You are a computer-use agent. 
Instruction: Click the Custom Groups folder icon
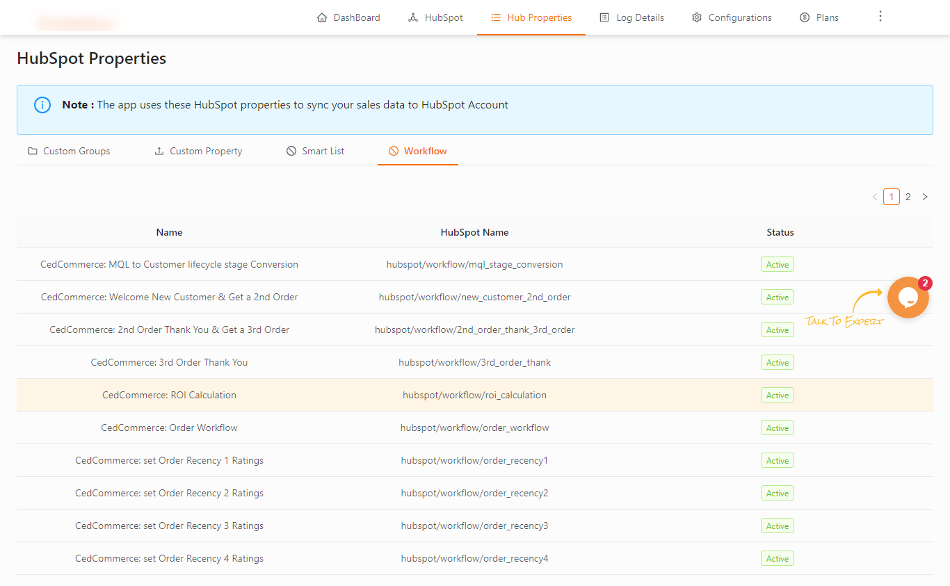point(33,151)
